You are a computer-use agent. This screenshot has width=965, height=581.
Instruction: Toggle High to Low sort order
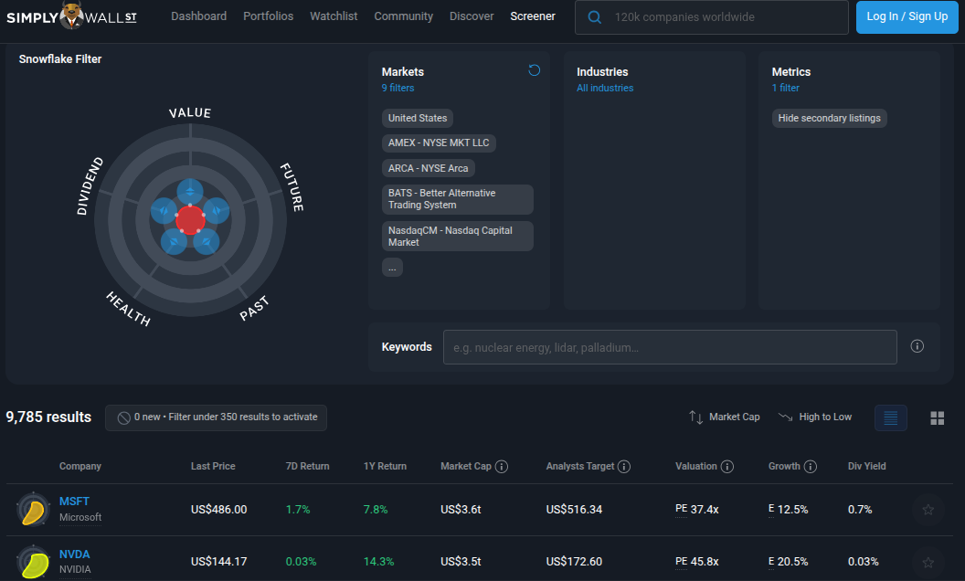815,417
